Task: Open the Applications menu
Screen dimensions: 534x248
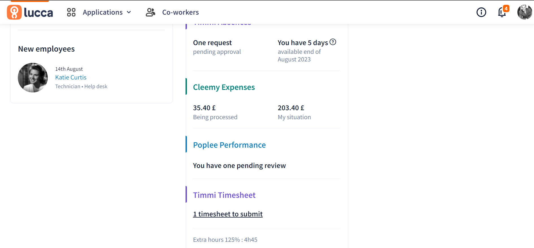Action: 103,12
